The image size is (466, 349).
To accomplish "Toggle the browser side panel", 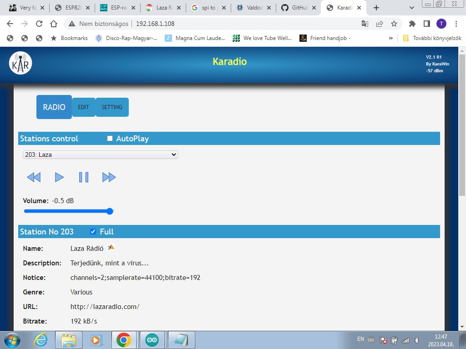I will pos(427,24).
